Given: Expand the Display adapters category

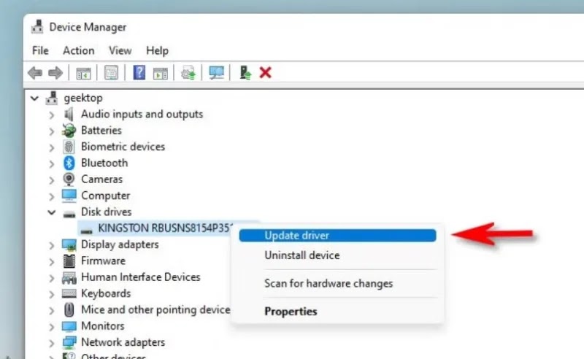Looking at the screenshot, I should pos(52,245).
